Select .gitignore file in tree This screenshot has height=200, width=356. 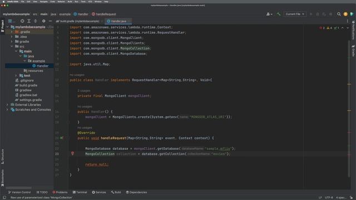pos(24,81)
